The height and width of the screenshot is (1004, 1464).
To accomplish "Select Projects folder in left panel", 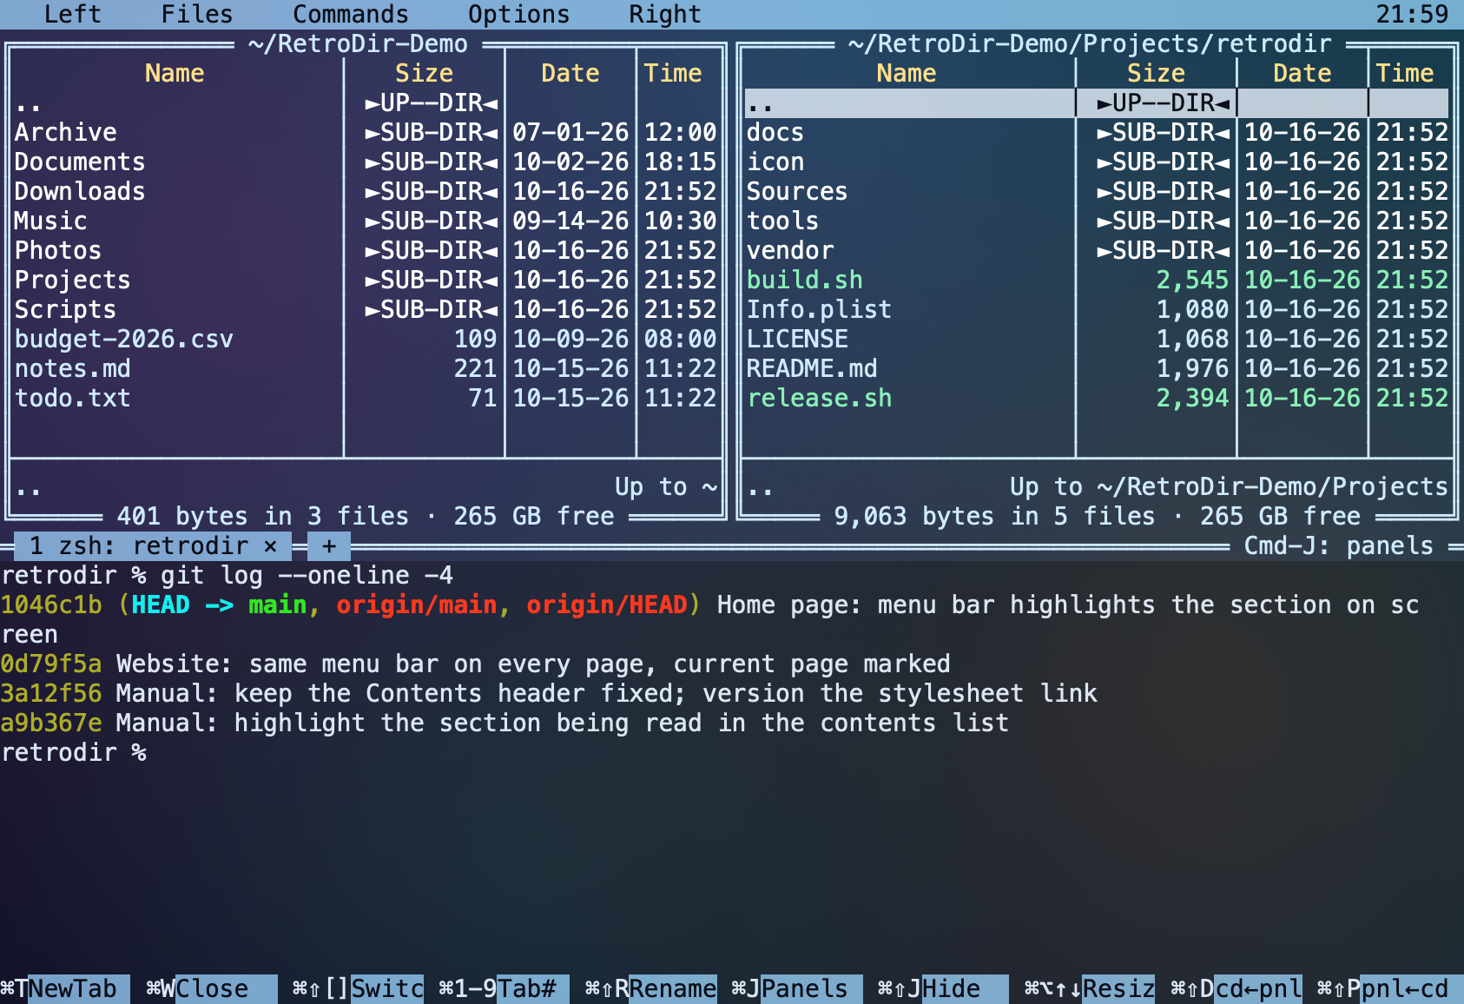I will point(366,280).
